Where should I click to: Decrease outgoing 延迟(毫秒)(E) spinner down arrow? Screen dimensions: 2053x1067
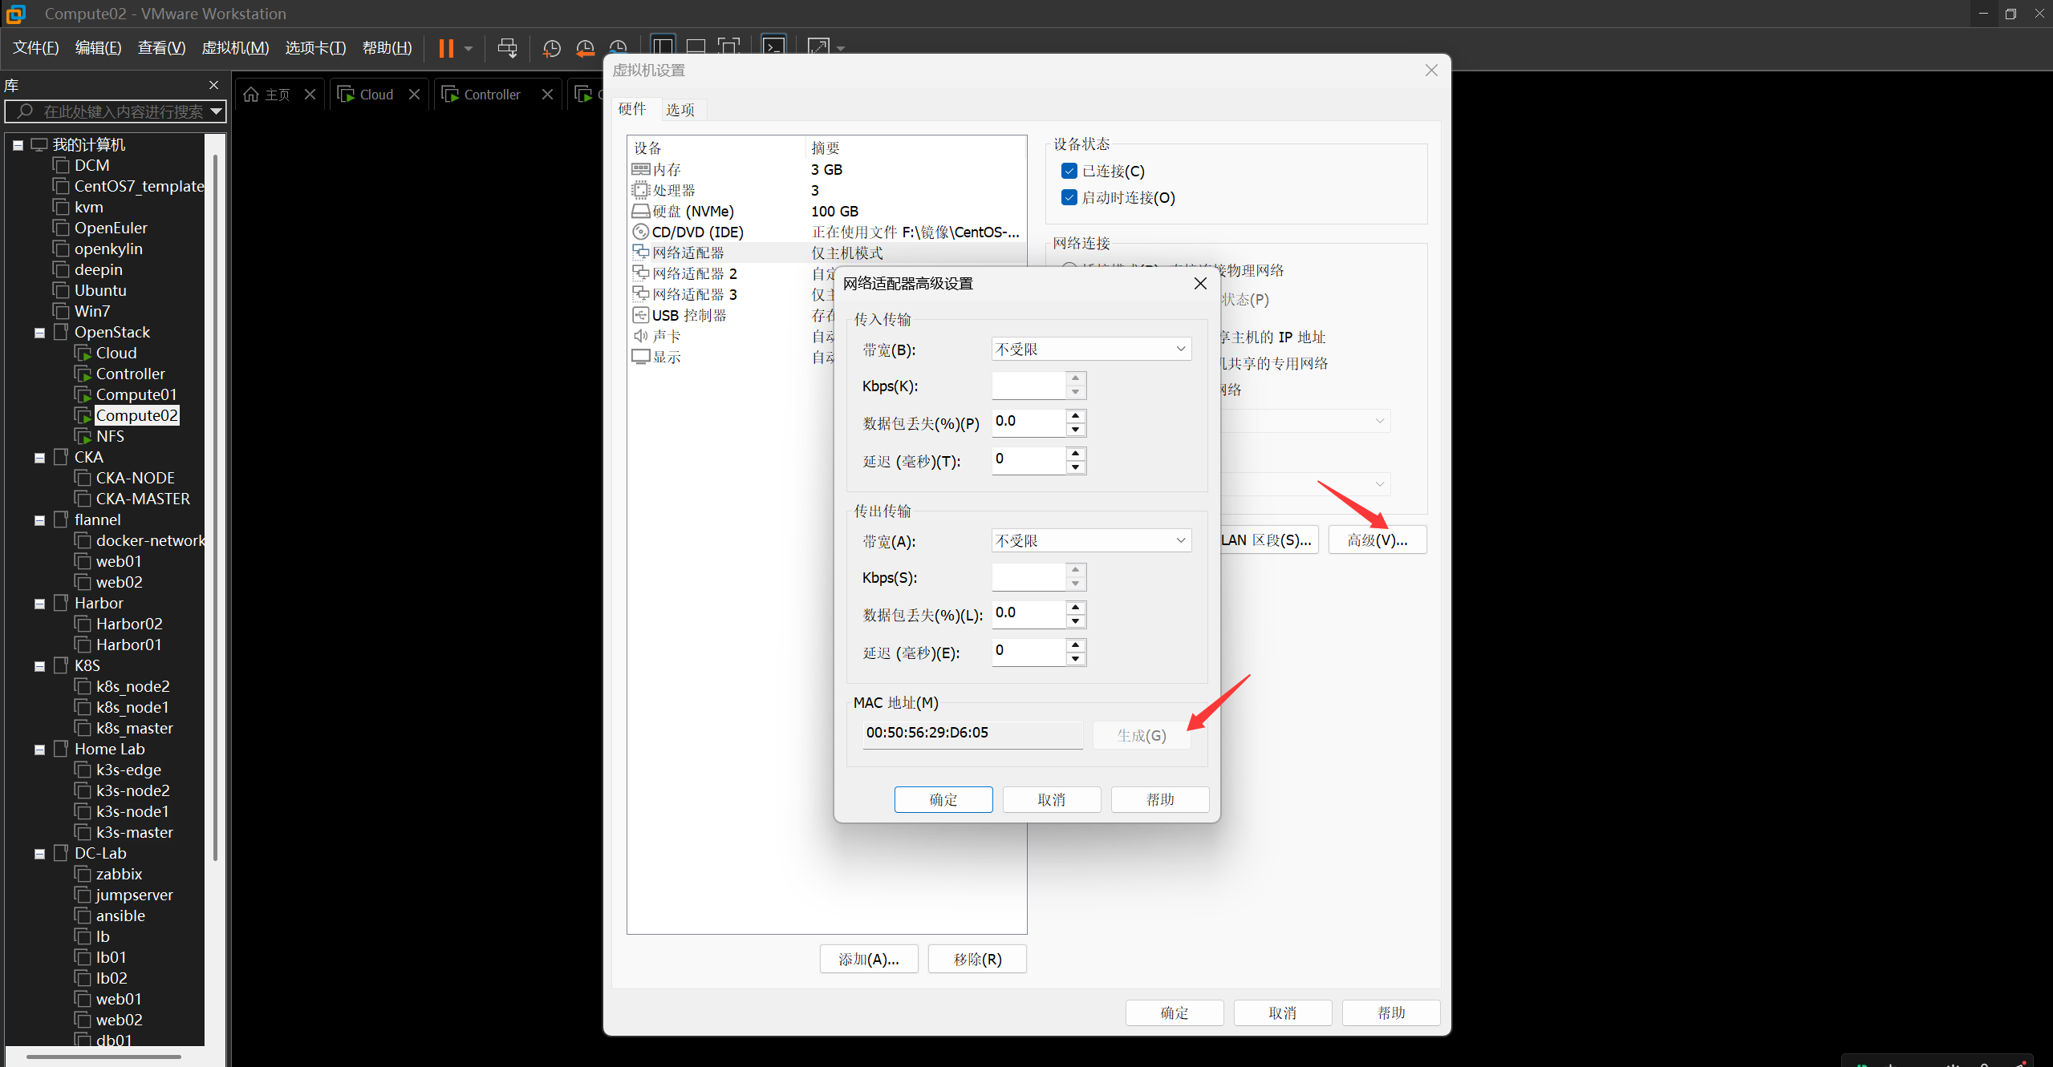1076,659
